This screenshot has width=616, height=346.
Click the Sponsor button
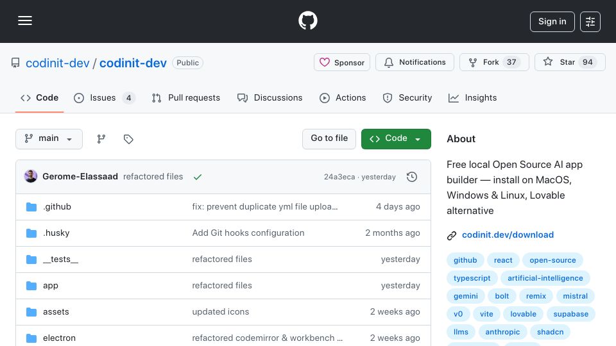pos(342,62)
